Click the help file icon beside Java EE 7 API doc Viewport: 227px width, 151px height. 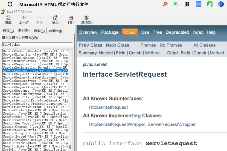coord(3,11)
